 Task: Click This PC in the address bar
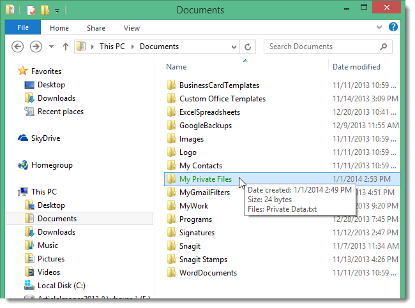pos(112,47)
